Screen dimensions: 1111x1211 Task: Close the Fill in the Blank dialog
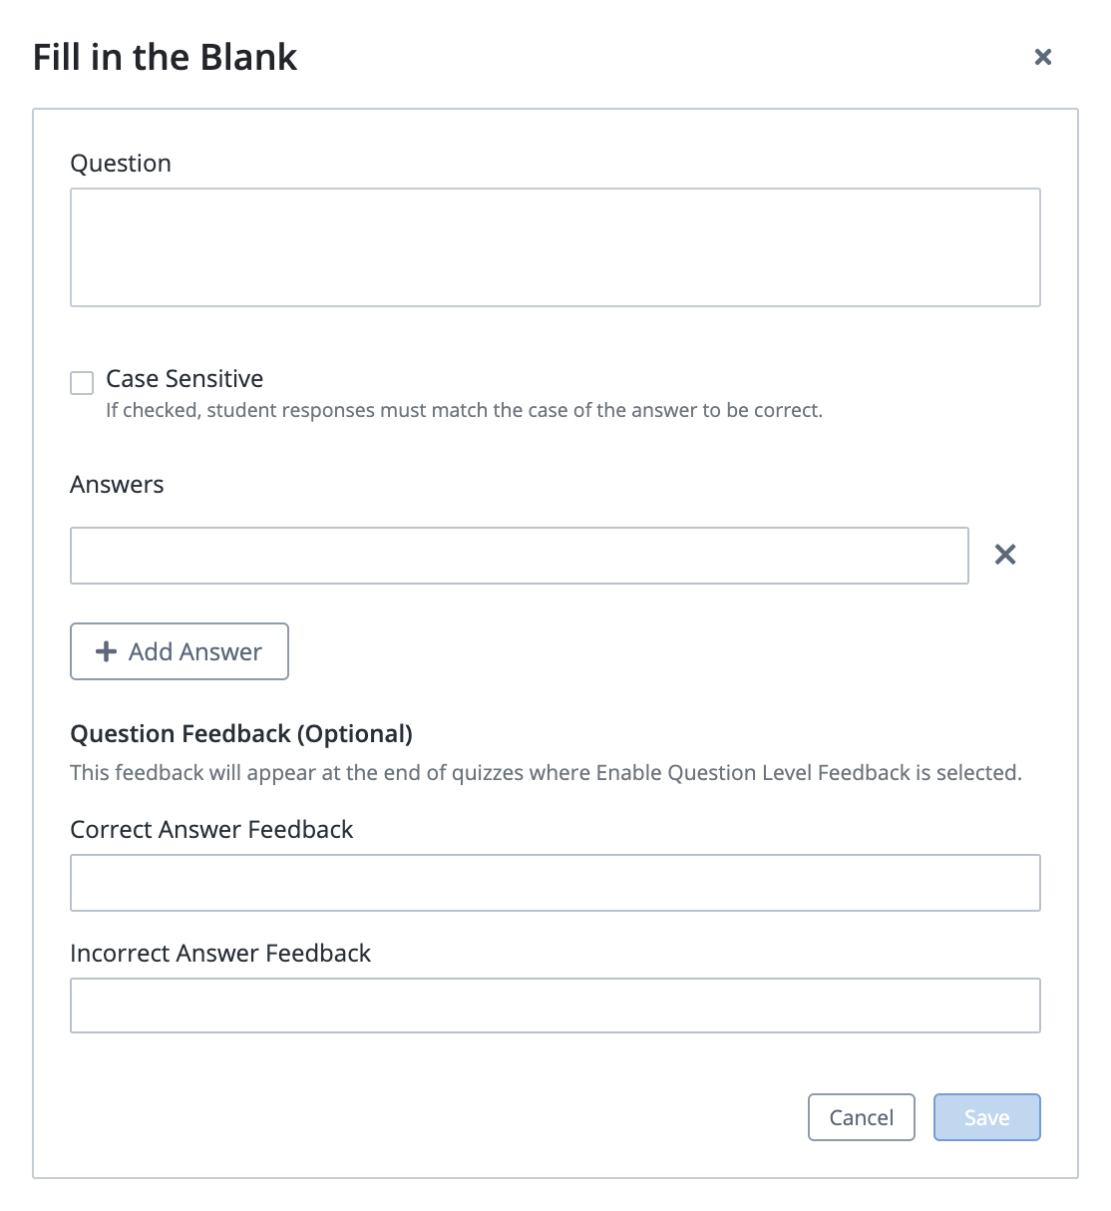[x=1043, y=57]
